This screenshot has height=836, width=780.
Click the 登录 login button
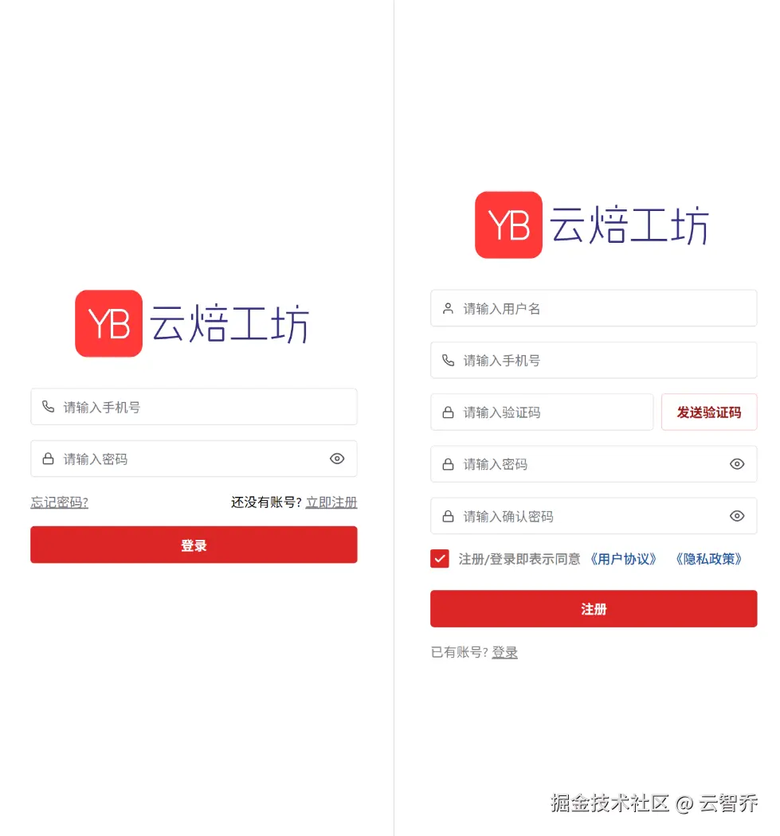[194, 545]
